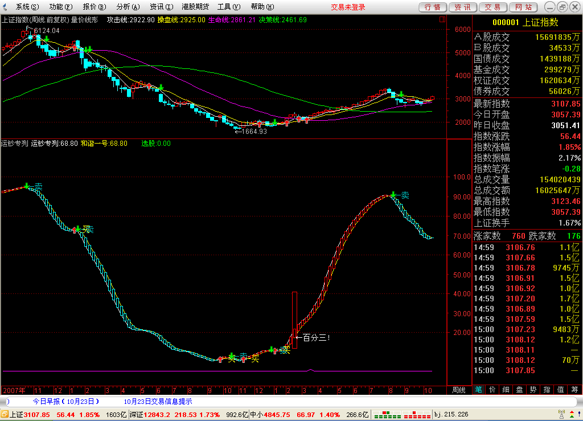Open the 10月23日交易信息提示 link
Screen dimensions: 583x421
pos(158,401)
